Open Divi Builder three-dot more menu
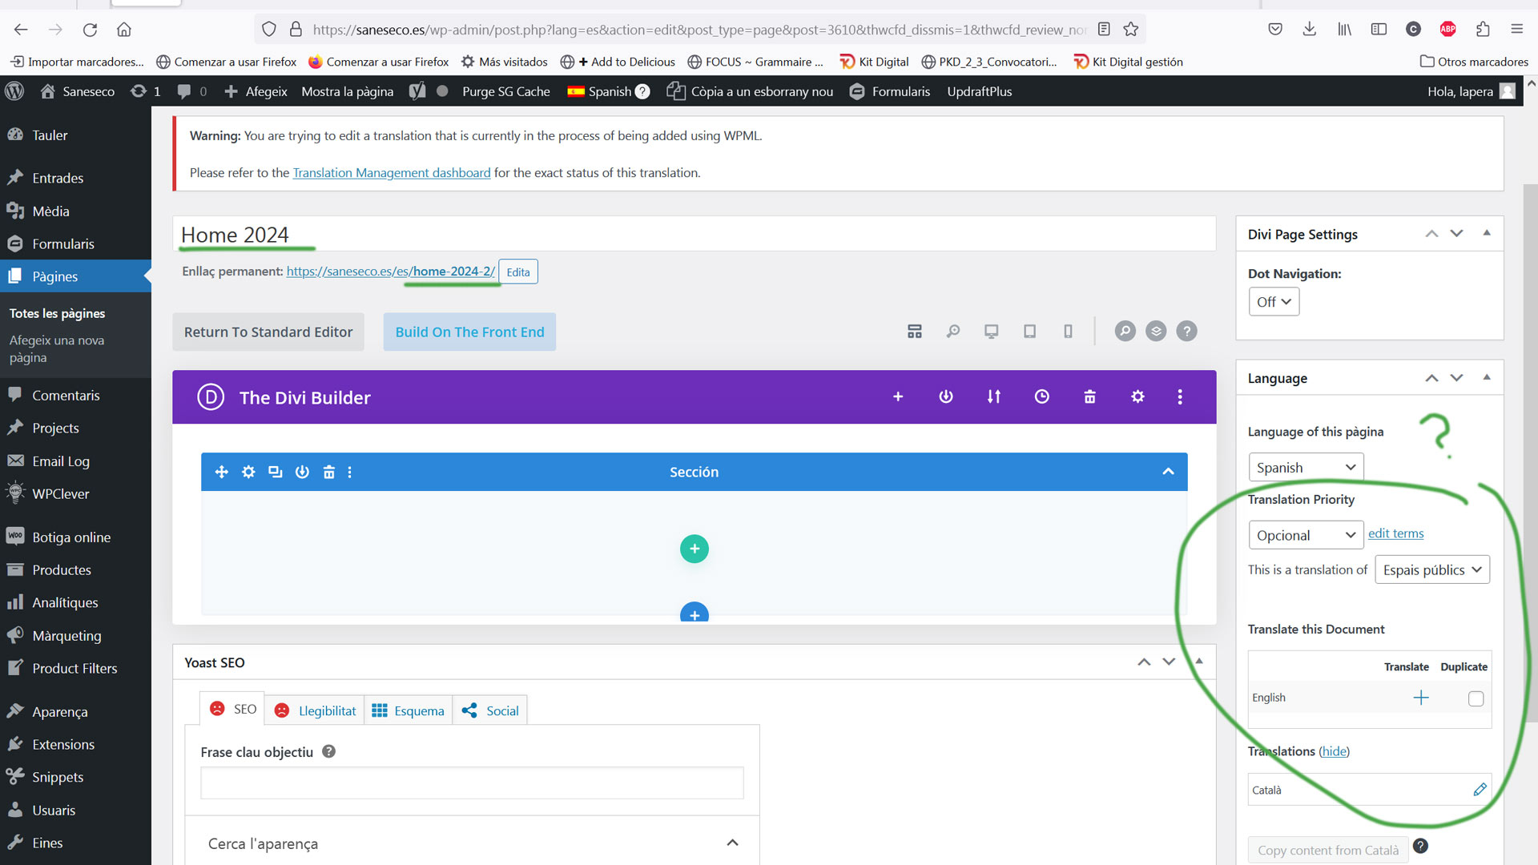 [x=1180, y=396]
